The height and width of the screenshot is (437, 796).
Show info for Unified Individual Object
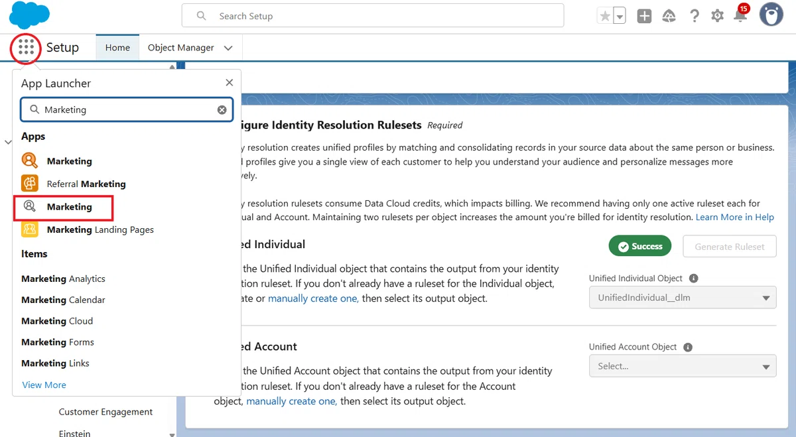click(694, 279)
